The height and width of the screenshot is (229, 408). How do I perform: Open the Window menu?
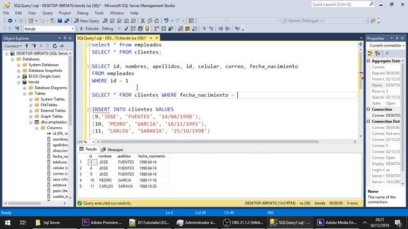(x=117, y=13)
